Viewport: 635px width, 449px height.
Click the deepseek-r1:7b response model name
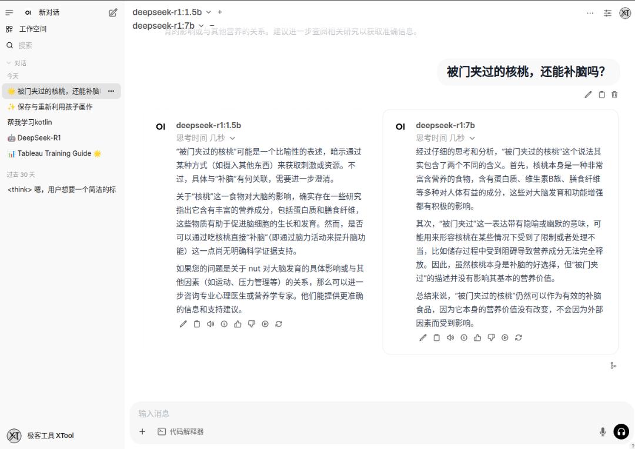[445, 126]
